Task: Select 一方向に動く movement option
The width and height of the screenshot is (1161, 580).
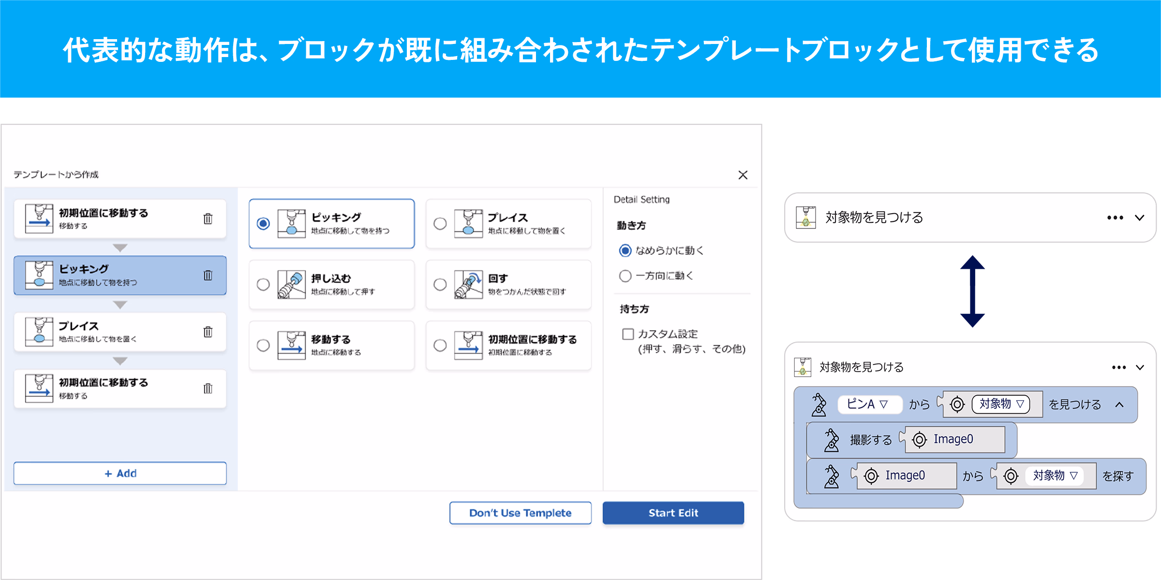Action: (624, 275)
